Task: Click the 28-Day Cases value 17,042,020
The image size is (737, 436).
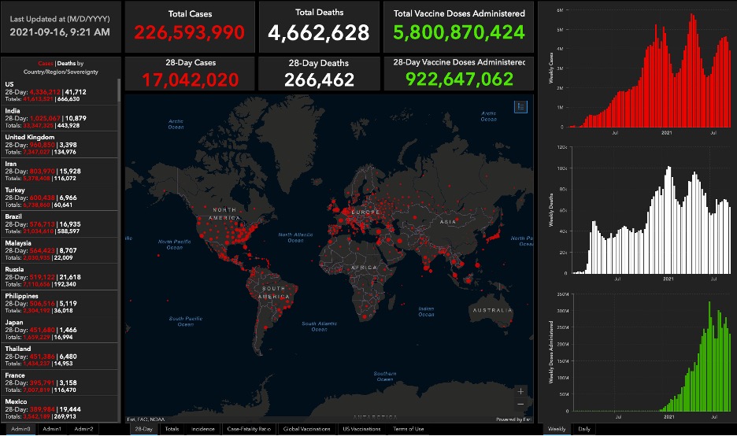Action: tap(191, 79)
